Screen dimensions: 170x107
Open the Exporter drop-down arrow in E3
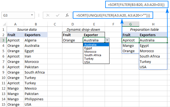pyautogui.click(x=107, y=40)
